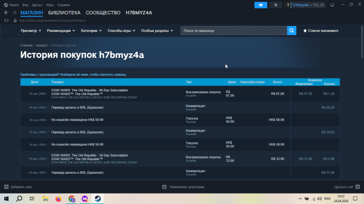Viewport: 364px width, 204px height.
Task: Open Windows taskbar search
Action: 19,199
